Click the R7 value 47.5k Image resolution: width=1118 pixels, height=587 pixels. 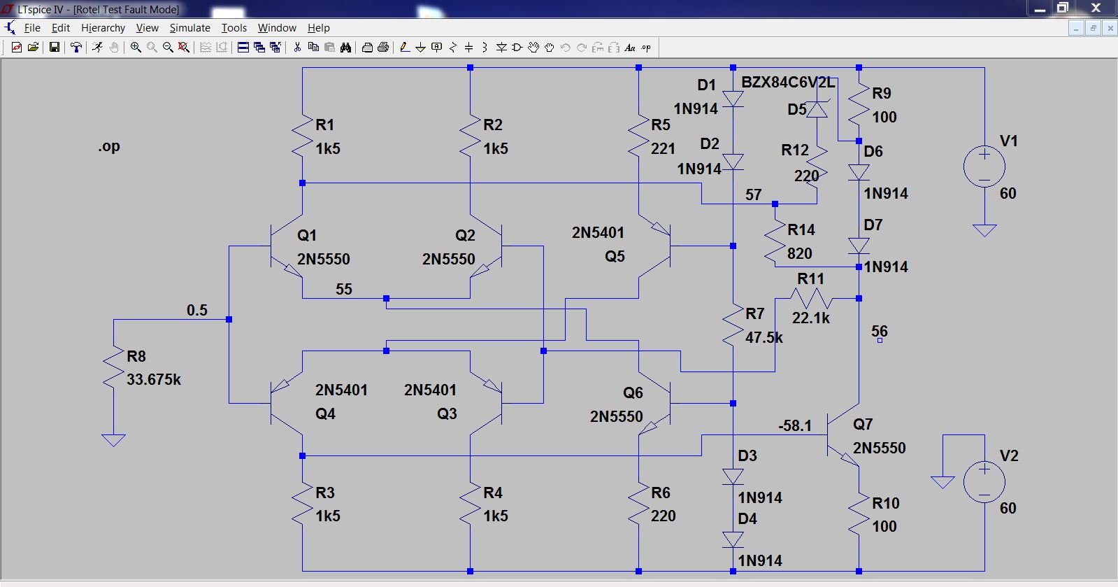tap(764, 337)
